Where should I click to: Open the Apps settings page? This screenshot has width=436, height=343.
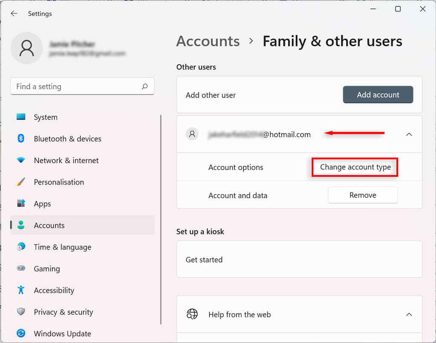(x=42, y=204)
